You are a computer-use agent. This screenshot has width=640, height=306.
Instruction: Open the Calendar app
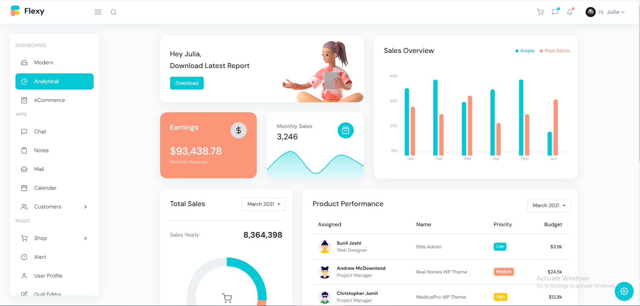[54, 188]
